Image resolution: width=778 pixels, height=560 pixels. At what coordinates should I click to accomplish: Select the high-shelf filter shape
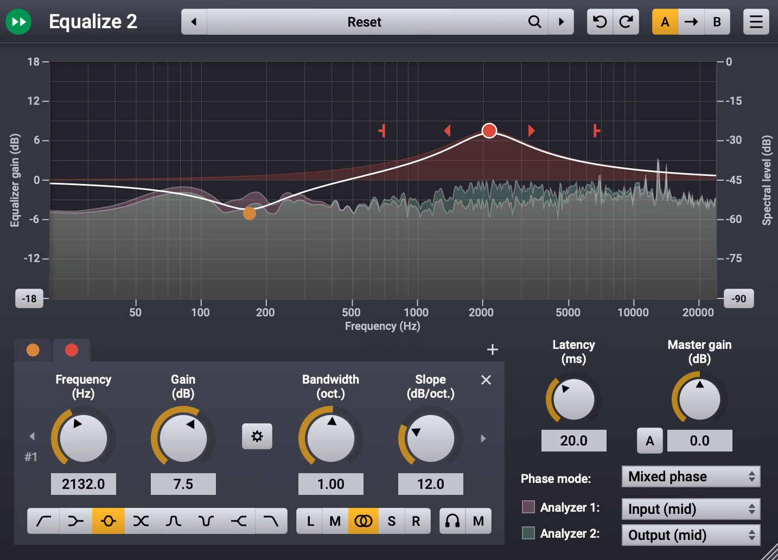[x=239, y=521]
